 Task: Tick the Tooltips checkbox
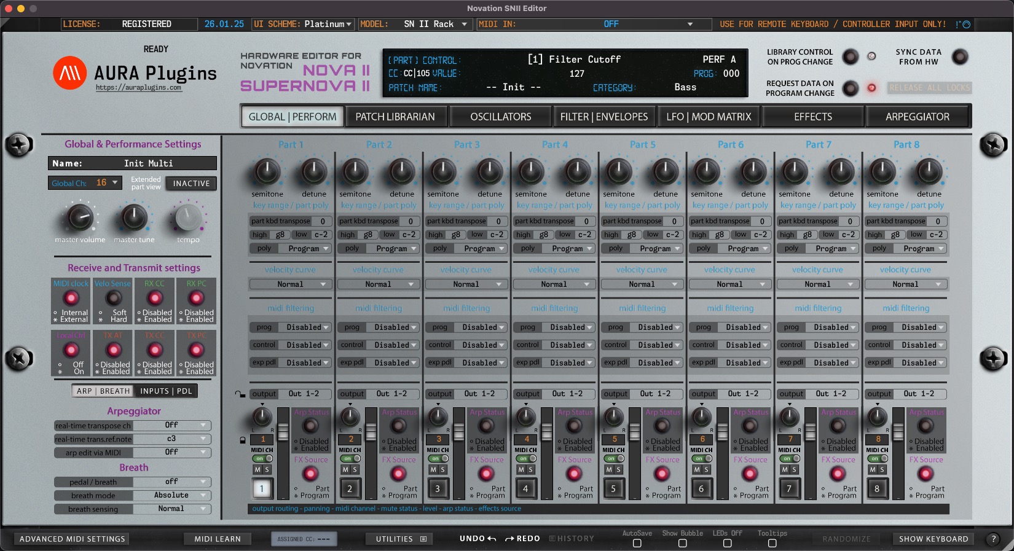[772, 543]
